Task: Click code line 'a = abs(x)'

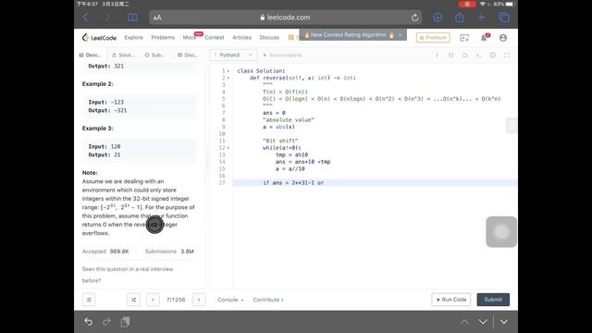Action: (x=278, y=127)
